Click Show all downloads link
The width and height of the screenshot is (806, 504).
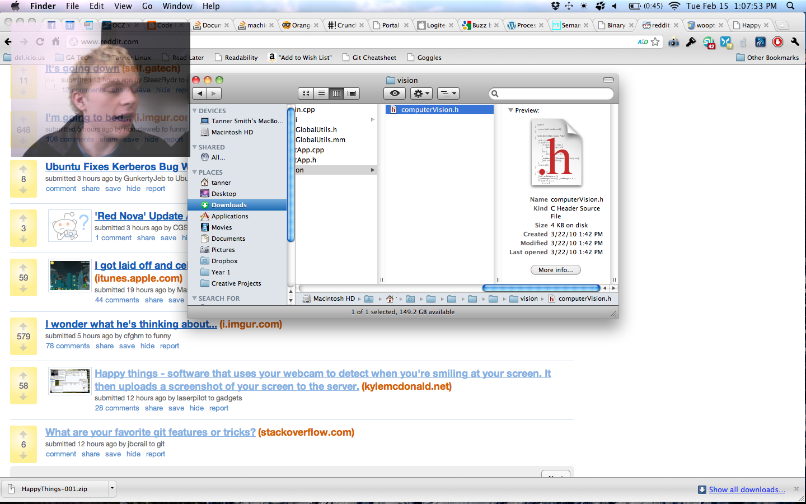click(x=747, y=489)
